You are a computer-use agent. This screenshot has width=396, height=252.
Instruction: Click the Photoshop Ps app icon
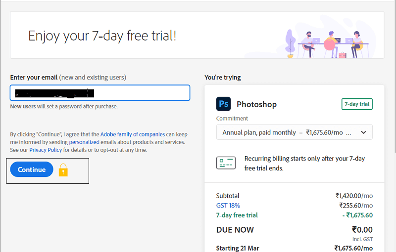(224, 104)
